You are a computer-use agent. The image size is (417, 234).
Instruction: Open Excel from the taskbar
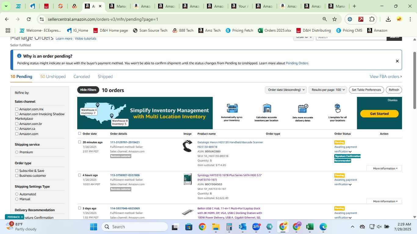[x=310, y=227]
